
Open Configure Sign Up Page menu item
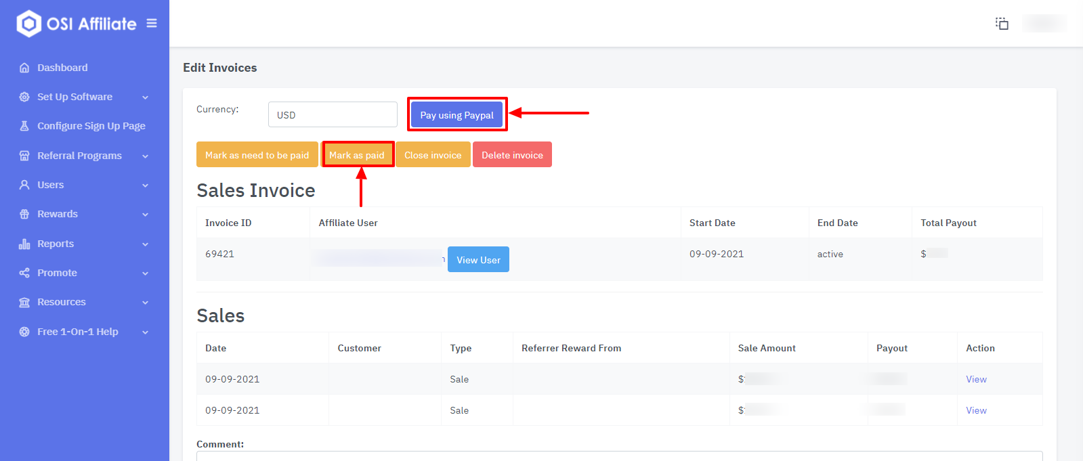point(91,126)
